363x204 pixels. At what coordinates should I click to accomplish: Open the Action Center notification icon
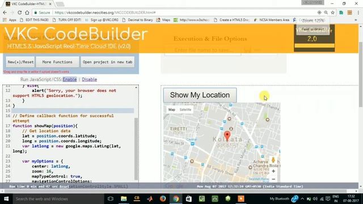point(328,199)
